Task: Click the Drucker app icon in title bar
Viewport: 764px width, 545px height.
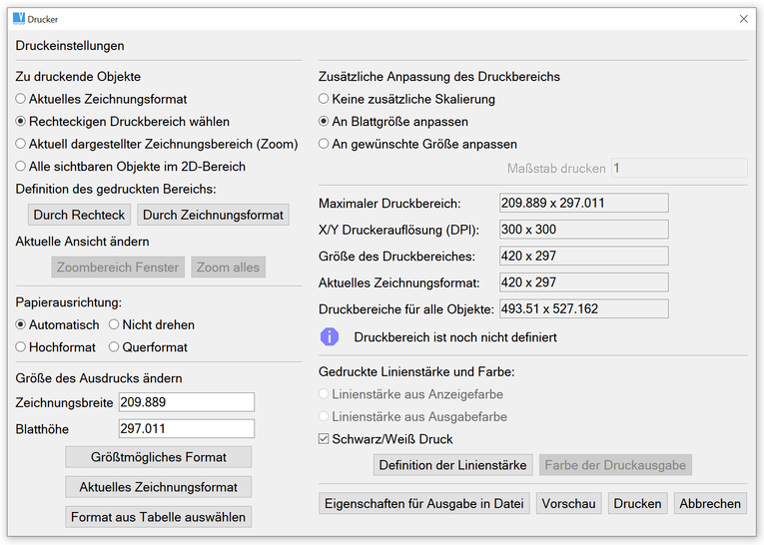Action: coord(18,18)
